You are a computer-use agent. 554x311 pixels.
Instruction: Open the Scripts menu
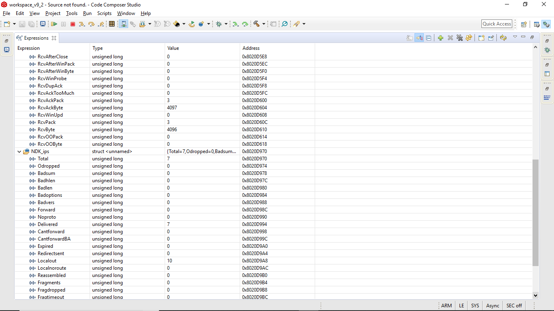tap(104, 13)
